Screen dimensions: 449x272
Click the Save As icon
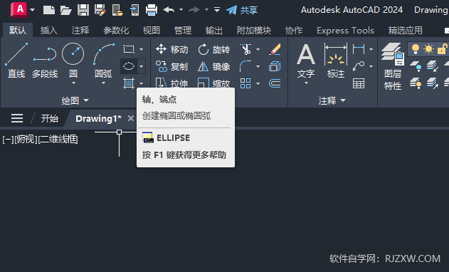pos(100,10)
